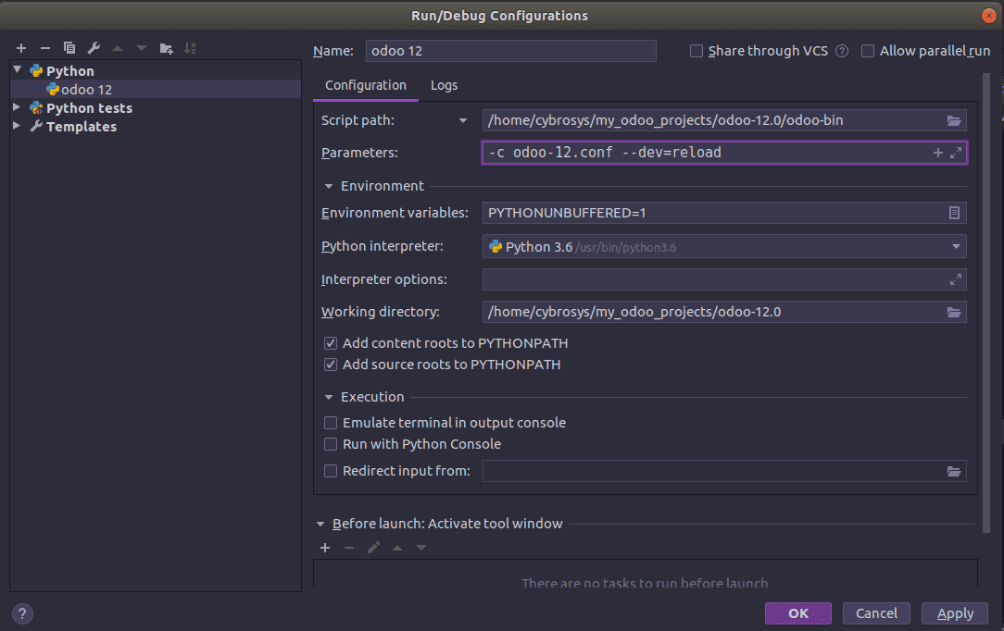Enable Redirect input from checkbox
The width and height of the screenshot is (1004, 631).
(331, 471)
